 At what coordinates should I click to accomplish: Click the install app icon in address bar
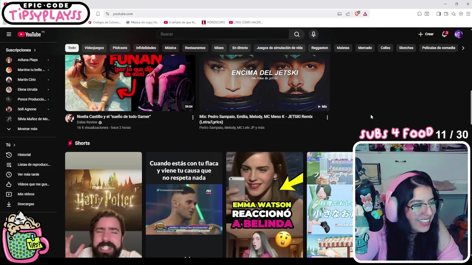pyautogui.click(x=339, y=14)
